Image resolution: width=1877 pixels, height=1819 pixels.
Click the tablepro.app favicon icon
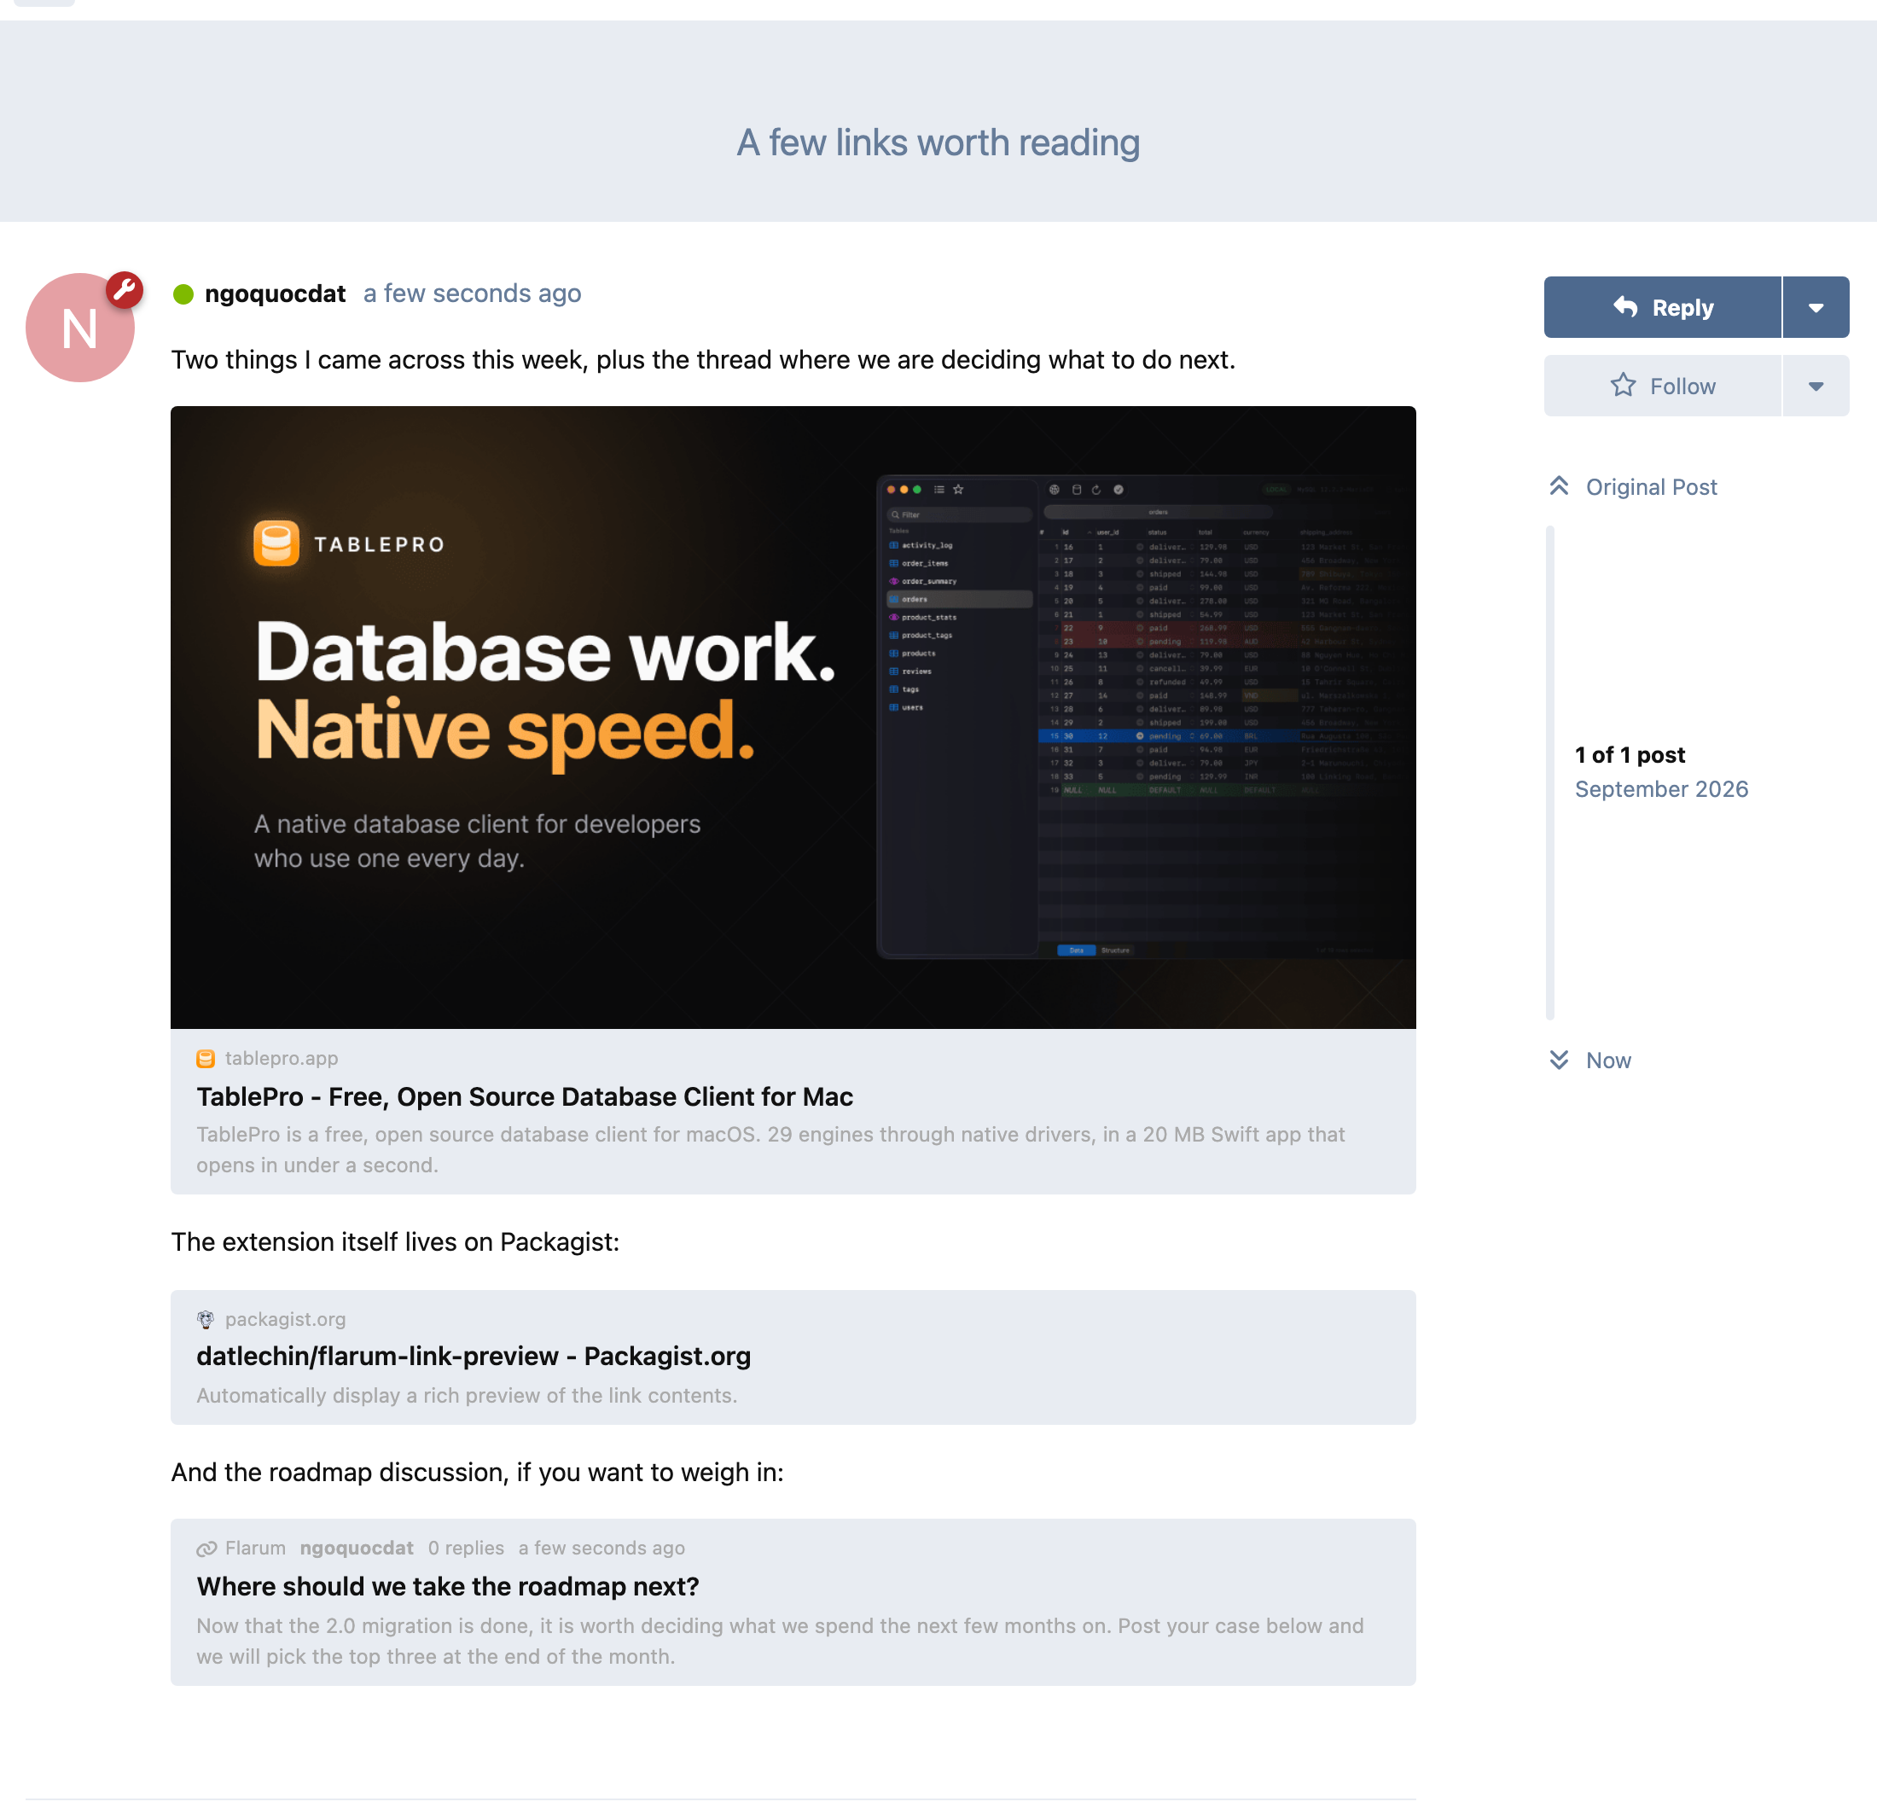click(206, 1059)
